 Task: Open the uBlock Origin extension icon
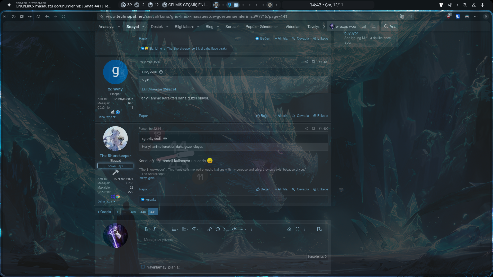pos(449,16)
